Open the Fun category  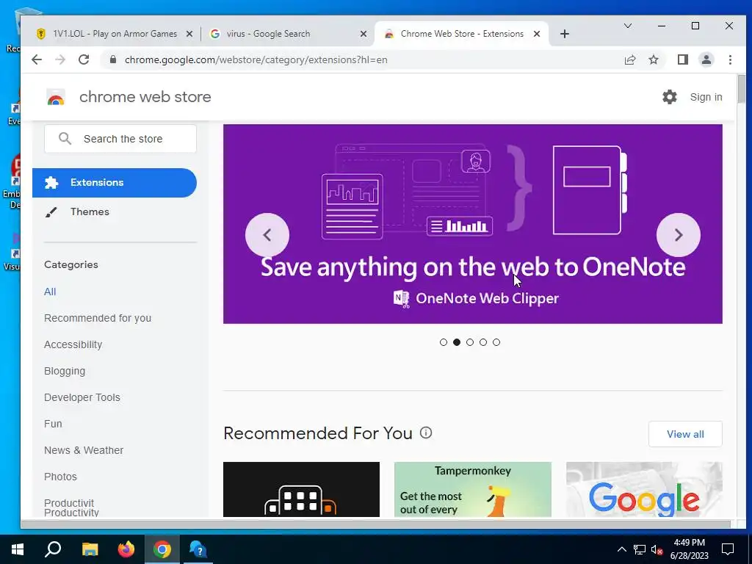(x=53, y=424)
